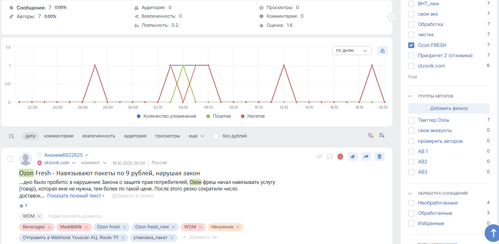499x244 pixels.
Task: Click the post rating star showing 1
Action: pyautogui.click(x=21, y=206)
